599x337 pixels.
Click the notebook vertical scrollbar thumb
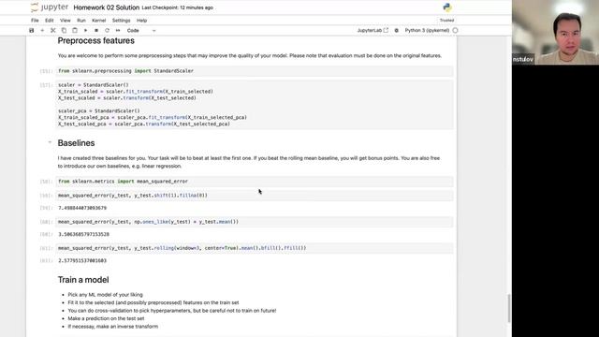[x=509, y=308]
